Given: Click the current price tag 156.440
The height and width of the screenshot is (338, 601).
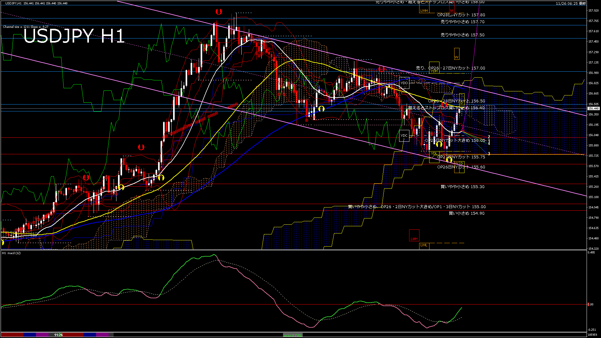Looking at the screenshot, I should [x=593, y=109].
